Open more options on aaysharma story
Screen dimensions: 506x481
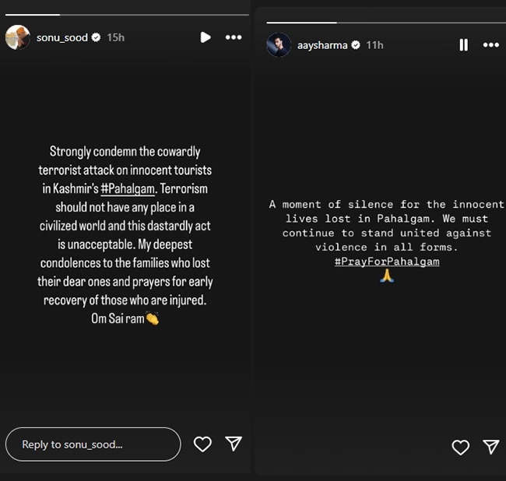[490, 45]
